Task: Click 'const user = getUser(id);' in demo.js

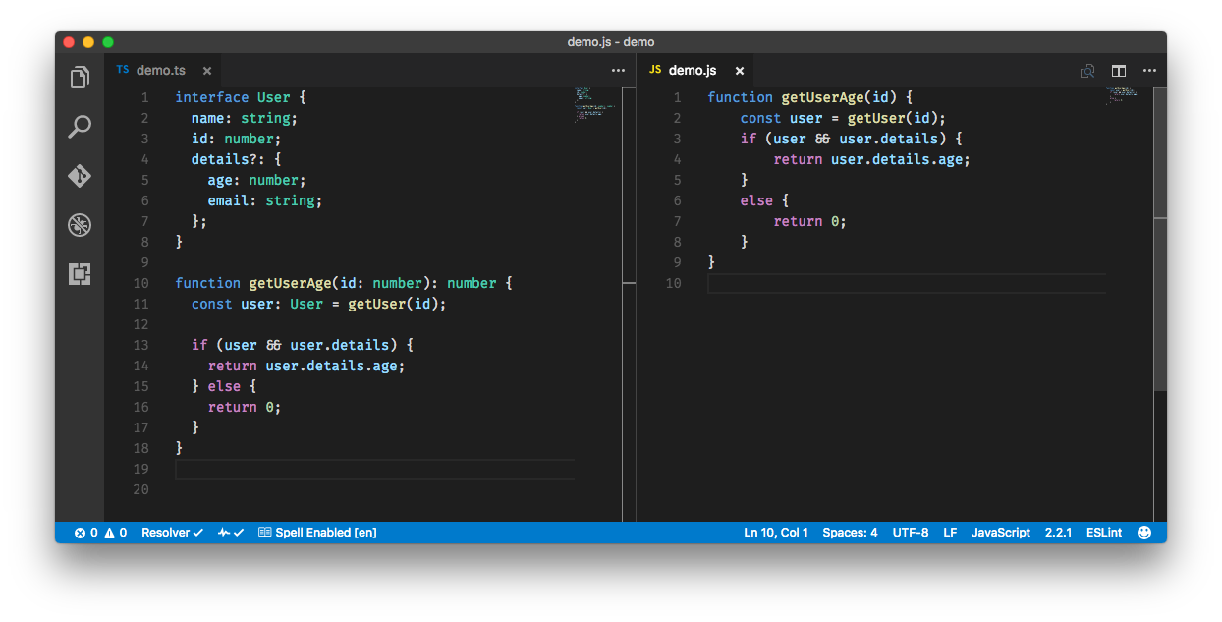Action: coord(843,118)
